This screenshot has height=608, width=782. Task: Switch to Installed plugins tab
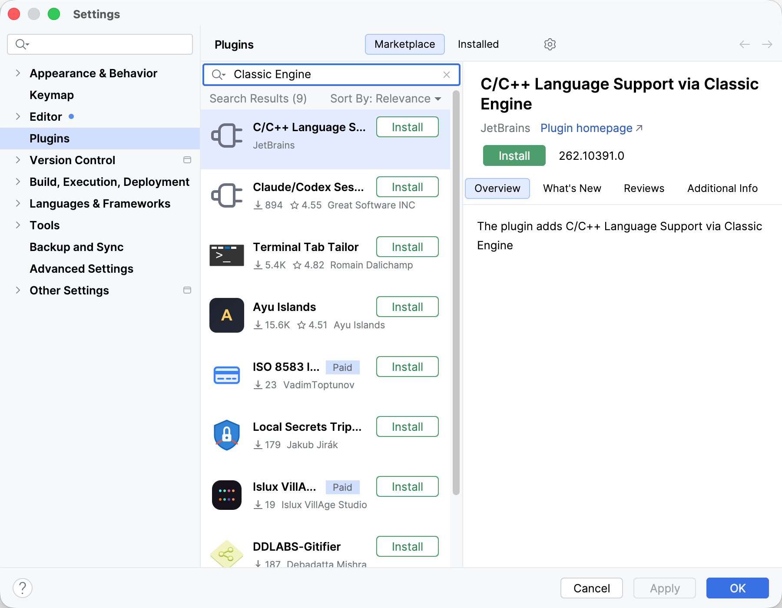click(478, 44)
